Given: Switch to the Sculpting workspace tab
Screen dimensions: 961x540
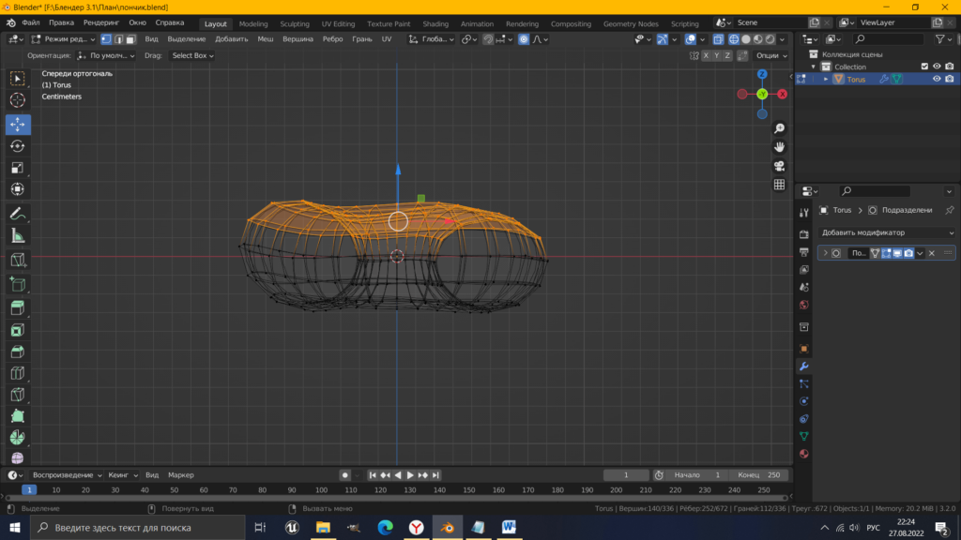Looking at the screenshot, I should (294, 23).
